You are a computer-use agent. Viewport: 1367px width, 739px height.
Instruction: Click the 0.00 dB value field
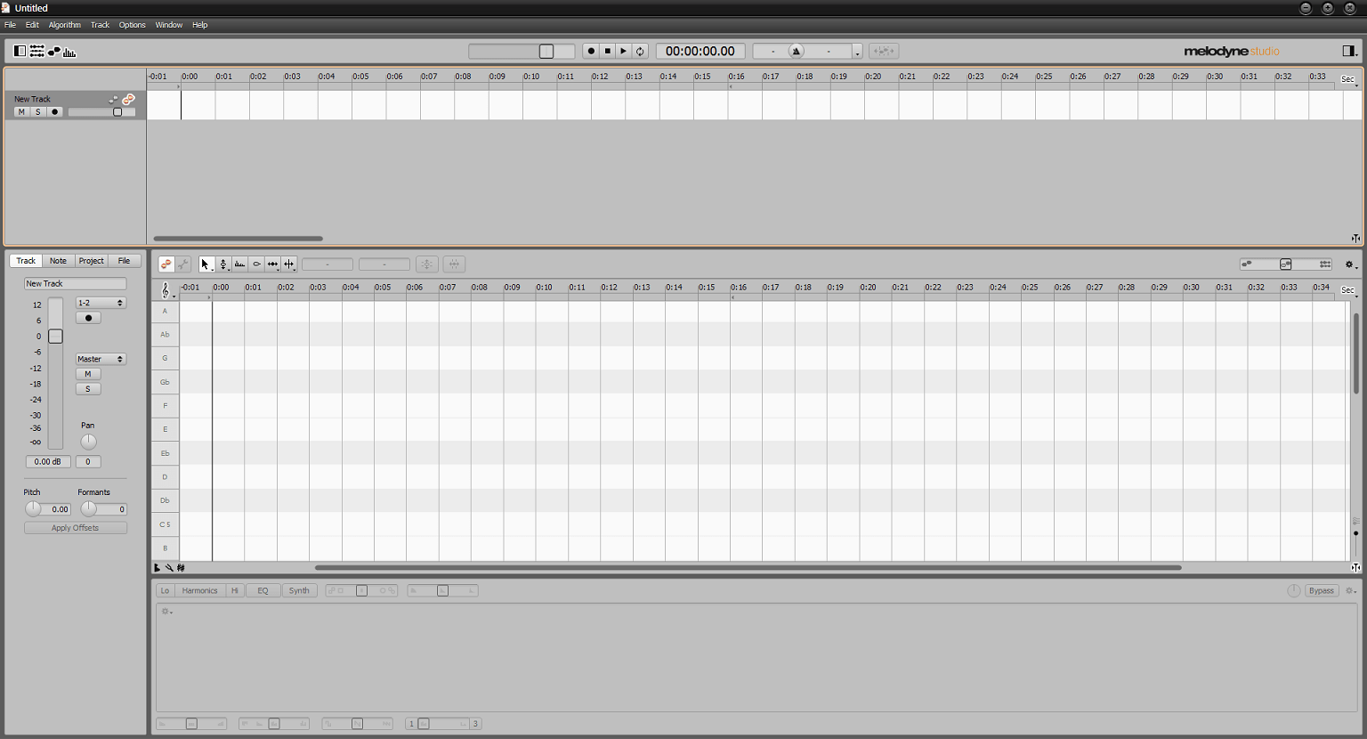48,461
